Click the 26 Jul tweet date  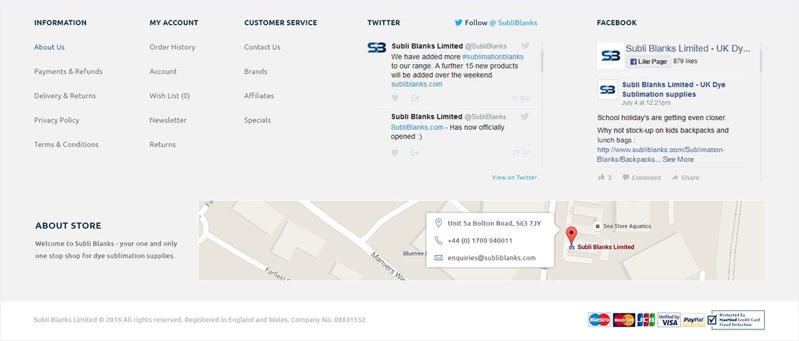point(521,152)
